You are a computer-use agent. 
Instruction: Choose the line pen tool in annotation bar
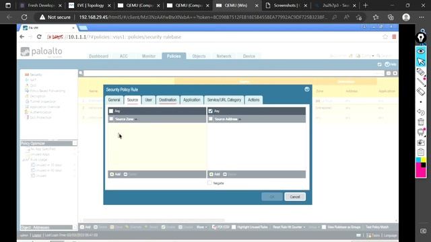[421, 82]
